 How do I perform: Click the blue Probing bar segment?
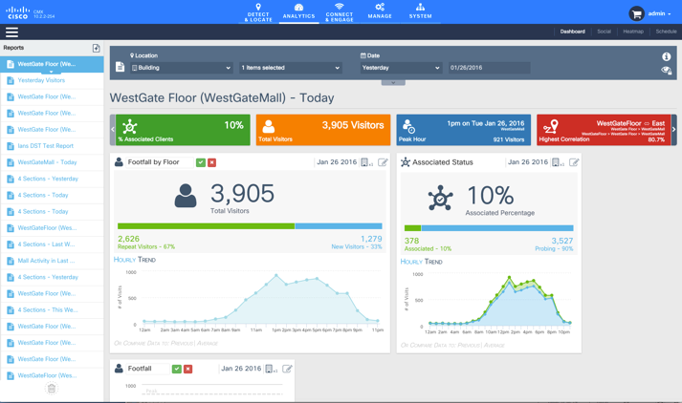point(497,228)
